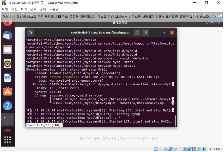Image resolution: width=224 pixels, height=152 pixels.
Task: Open the Files manager from the dock
Action: point(7,50)
